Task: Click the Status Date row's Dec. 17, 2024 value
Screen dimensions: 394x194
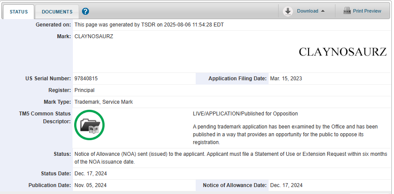Action: [x=91, y=174]
